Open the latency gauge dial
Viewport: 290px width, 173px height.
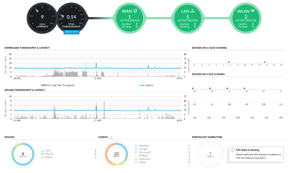pyautogui.click(x=42, y=17)
